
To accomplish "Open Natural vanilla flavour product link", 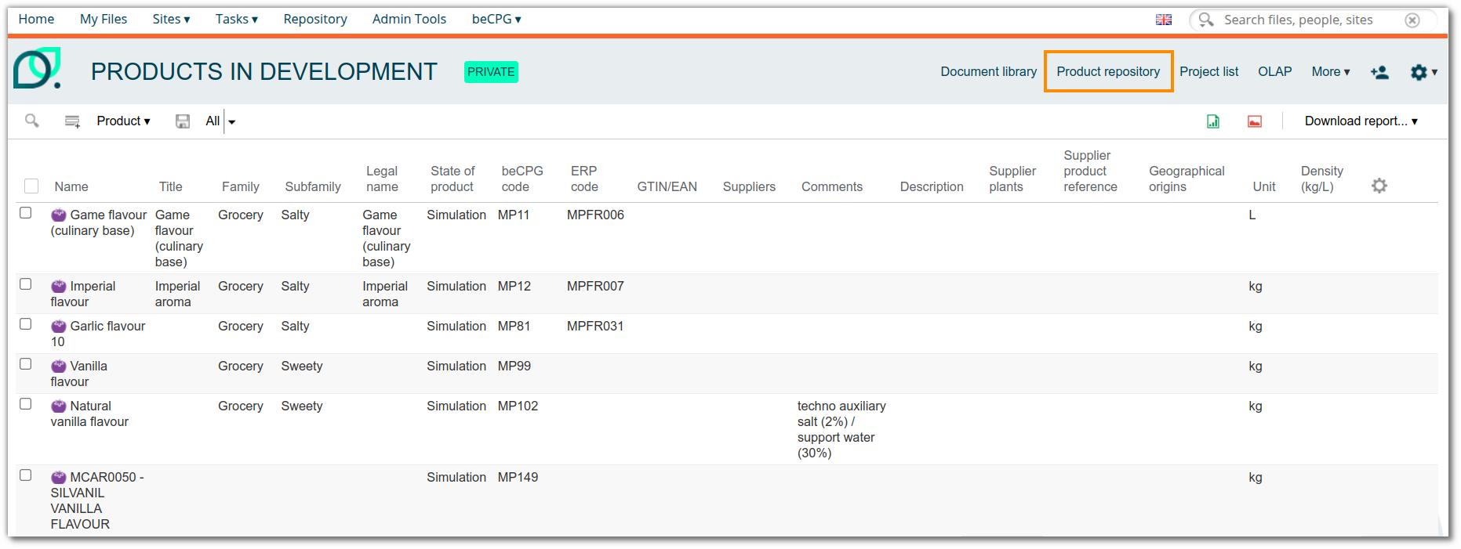I will coord(89,414).
